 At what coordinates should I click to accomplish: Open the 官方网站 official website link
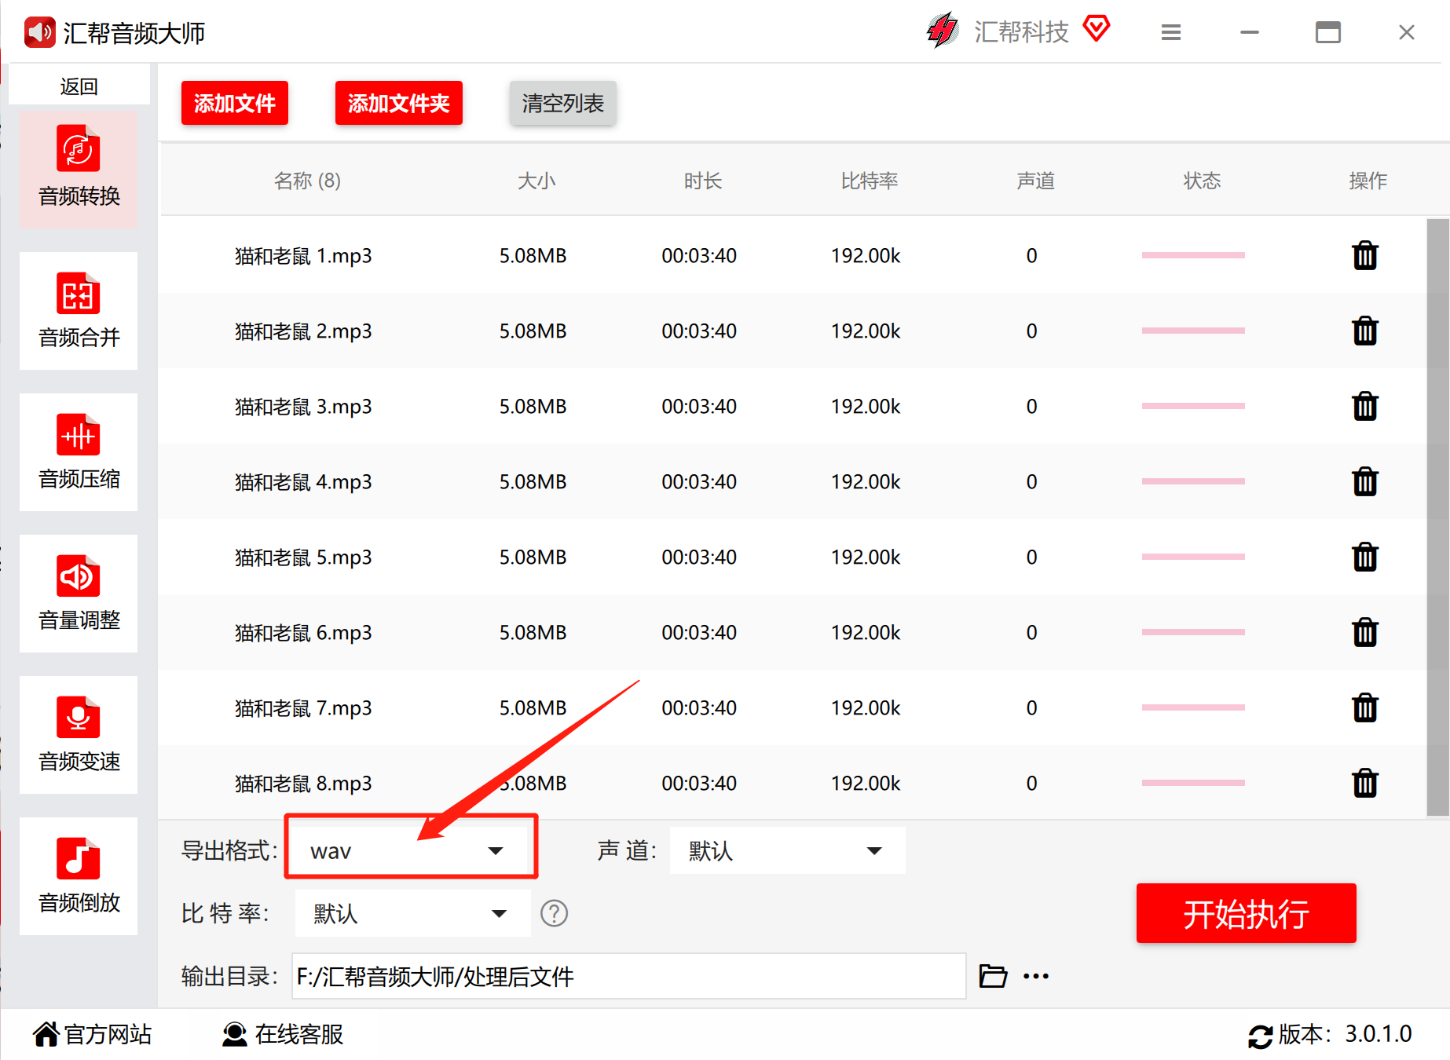pyautogui.click(x=93, y=1034)
